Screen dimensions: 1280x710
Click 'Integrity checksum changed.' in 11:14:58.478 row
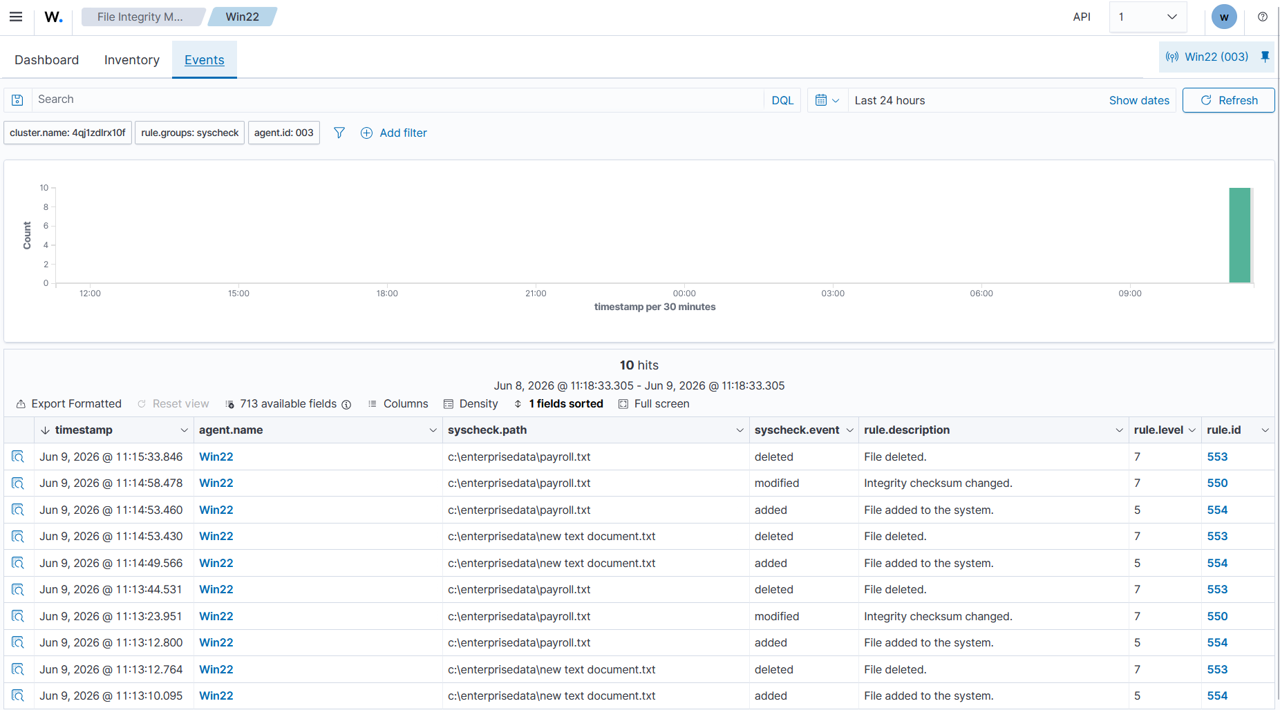point(938,483)
